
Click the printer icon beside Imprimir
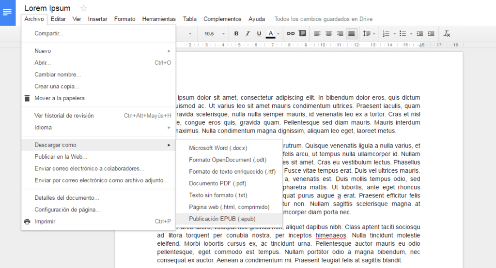pos(27,222)
